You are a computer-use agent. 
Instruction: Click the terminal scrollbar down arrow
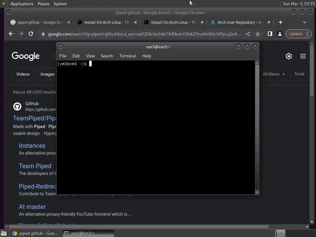point(257,193)
